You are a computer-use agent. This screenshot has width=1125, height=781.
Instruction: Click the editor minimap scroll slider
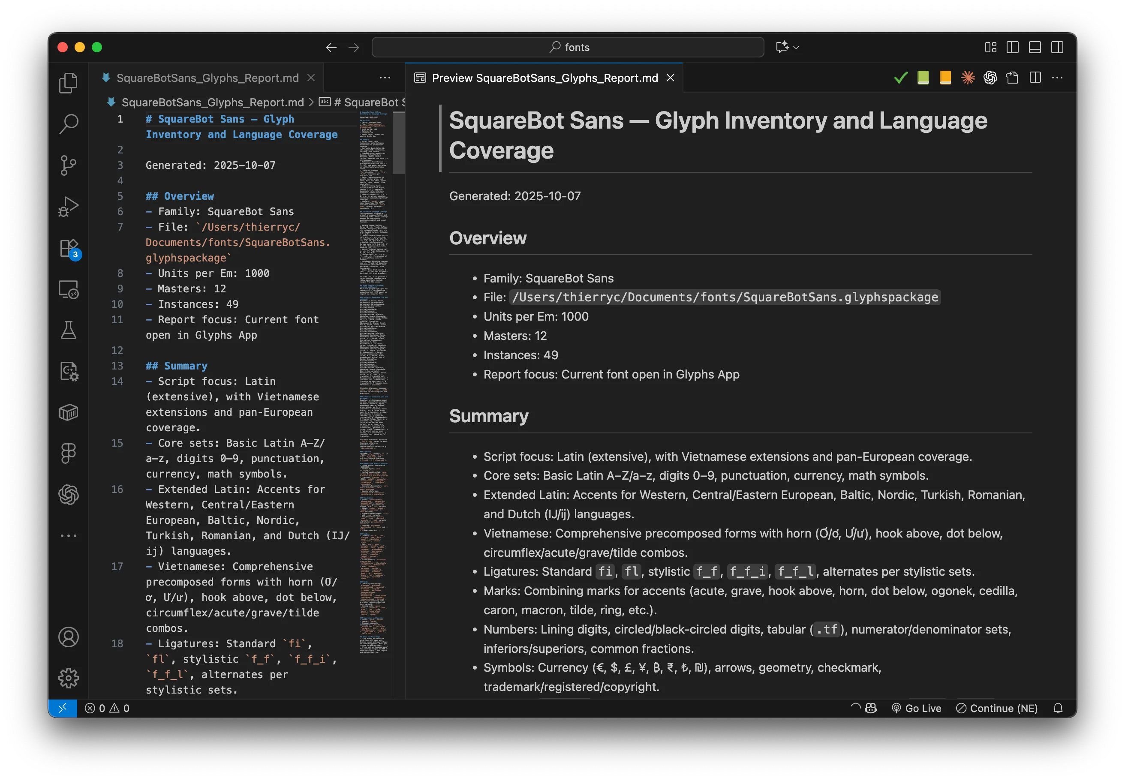(398, 143)
